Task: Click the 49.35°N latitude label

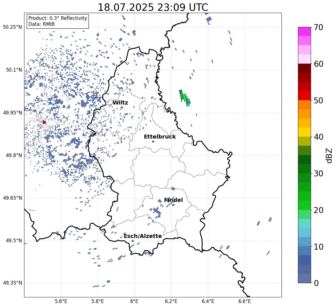Action: click(x=12, y=283)
